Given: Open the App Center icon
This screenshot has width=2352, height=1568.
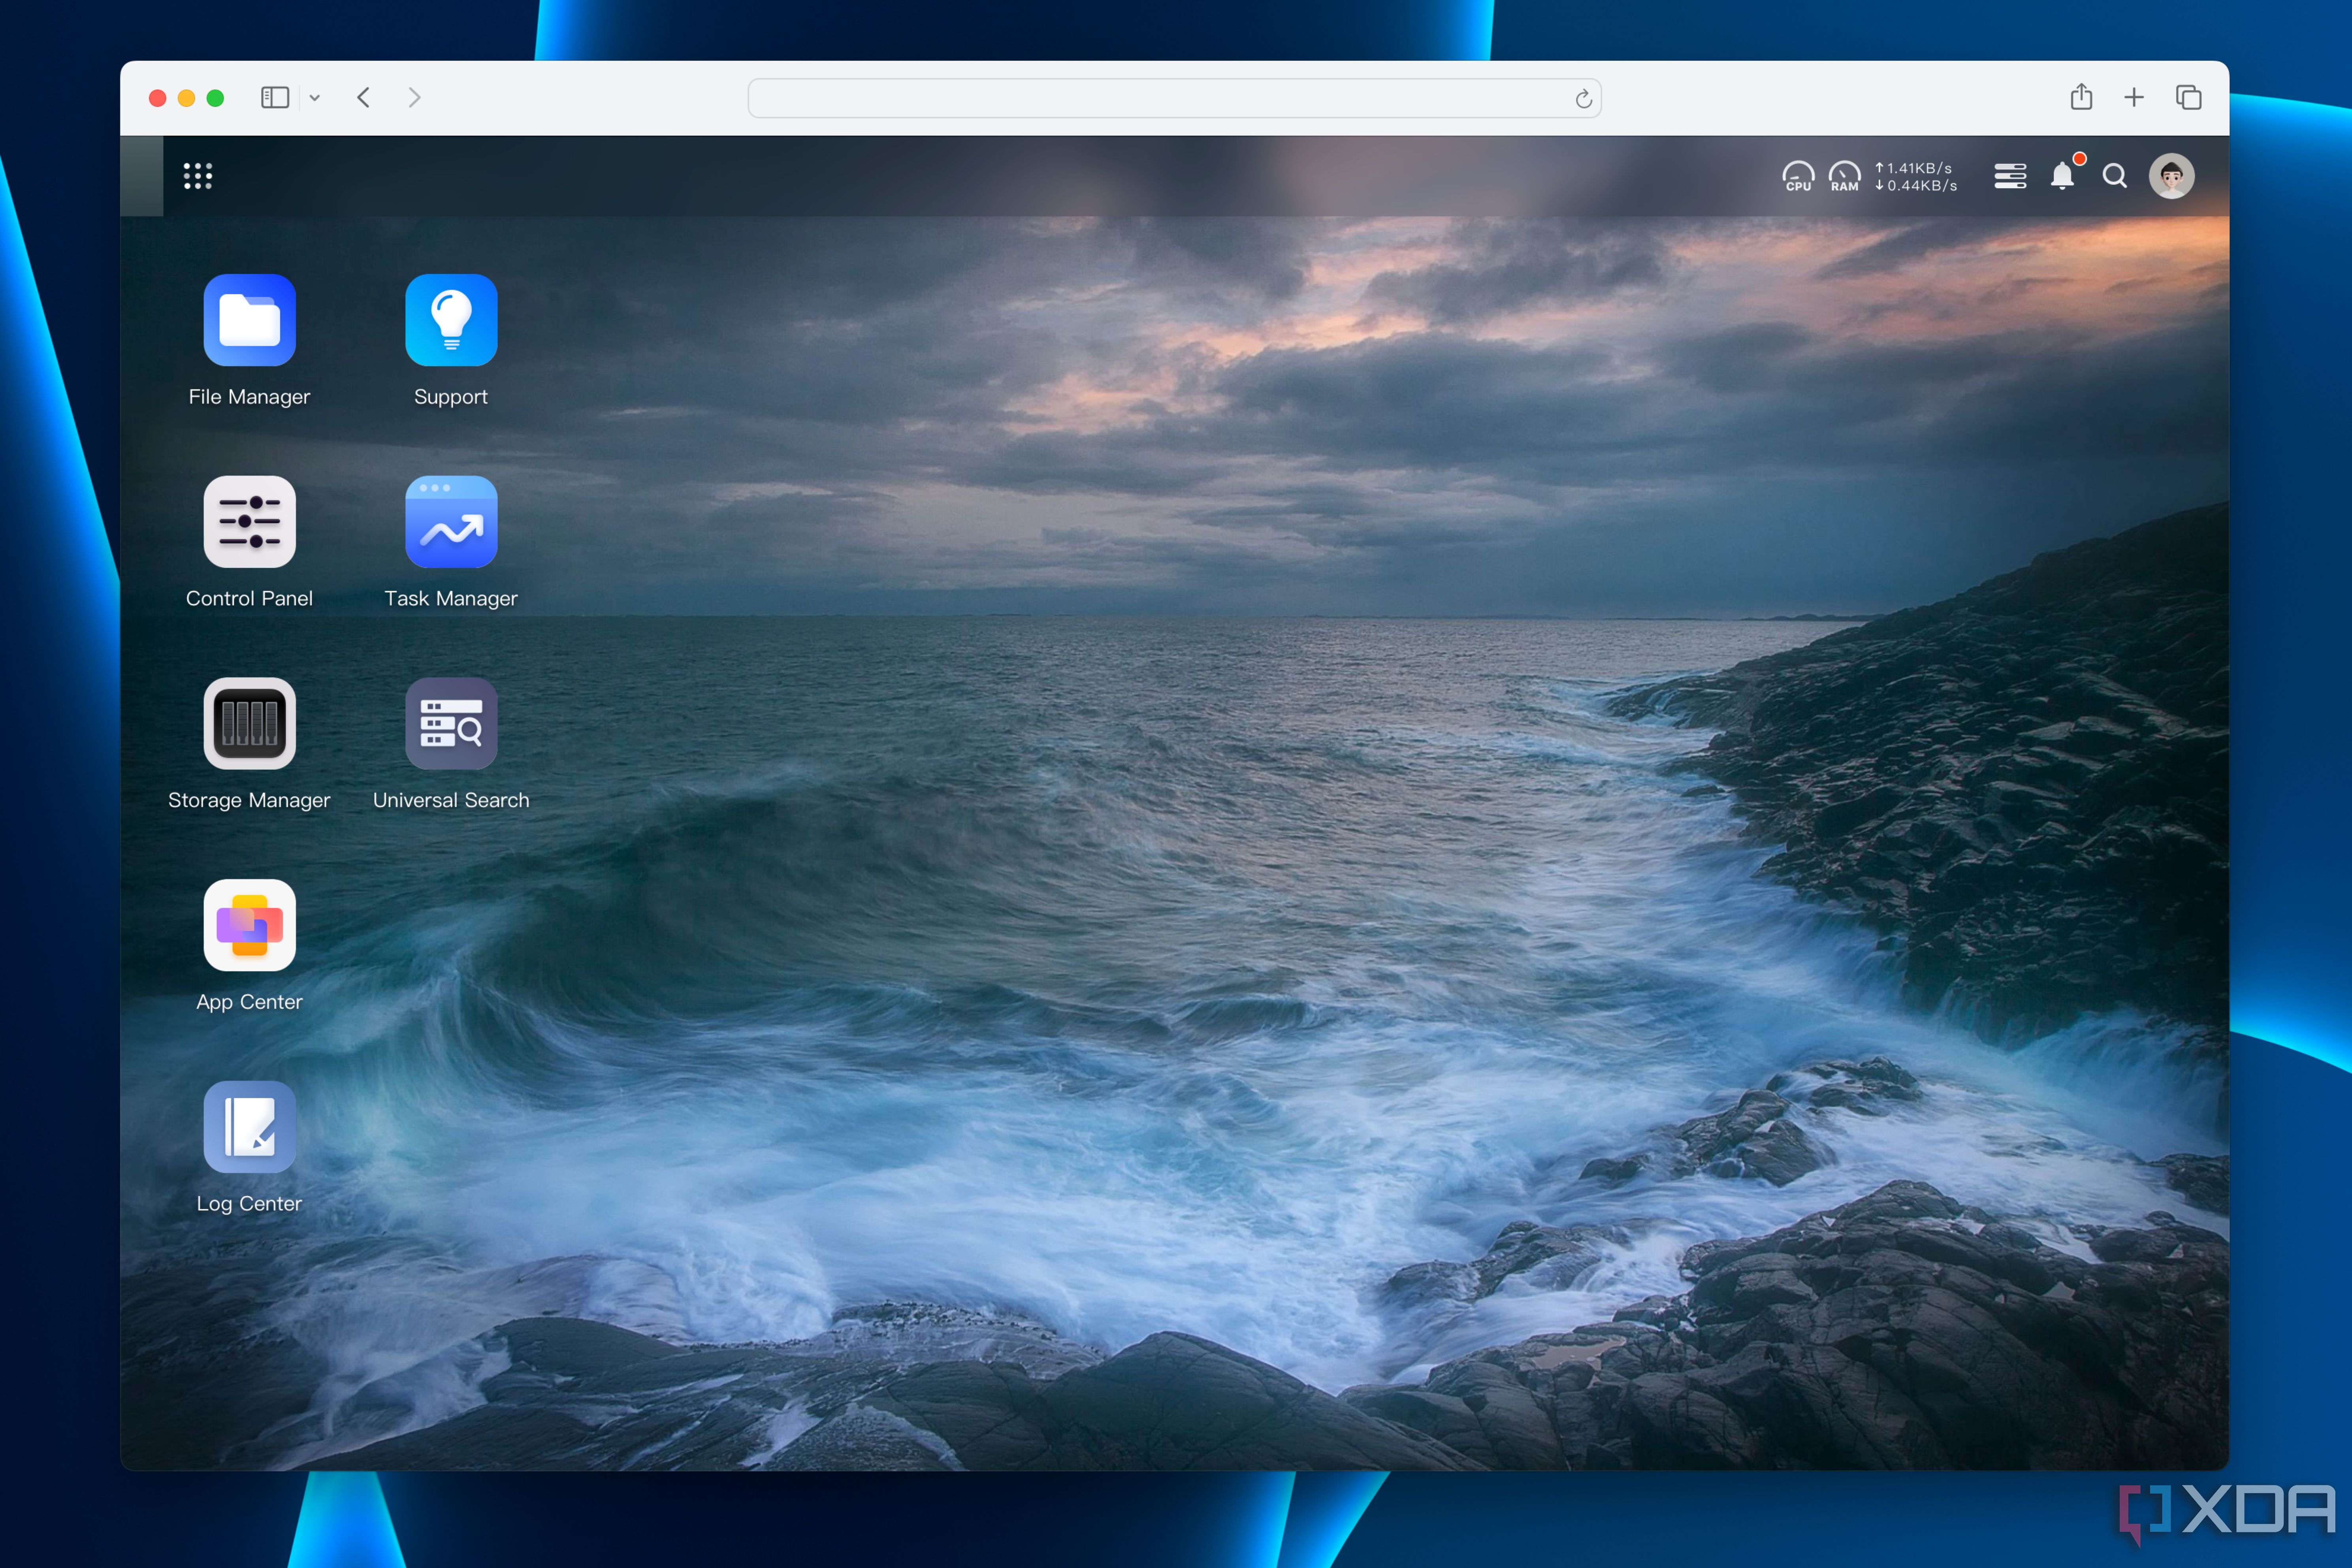Looking at the screenshot, I should point(249,925).
